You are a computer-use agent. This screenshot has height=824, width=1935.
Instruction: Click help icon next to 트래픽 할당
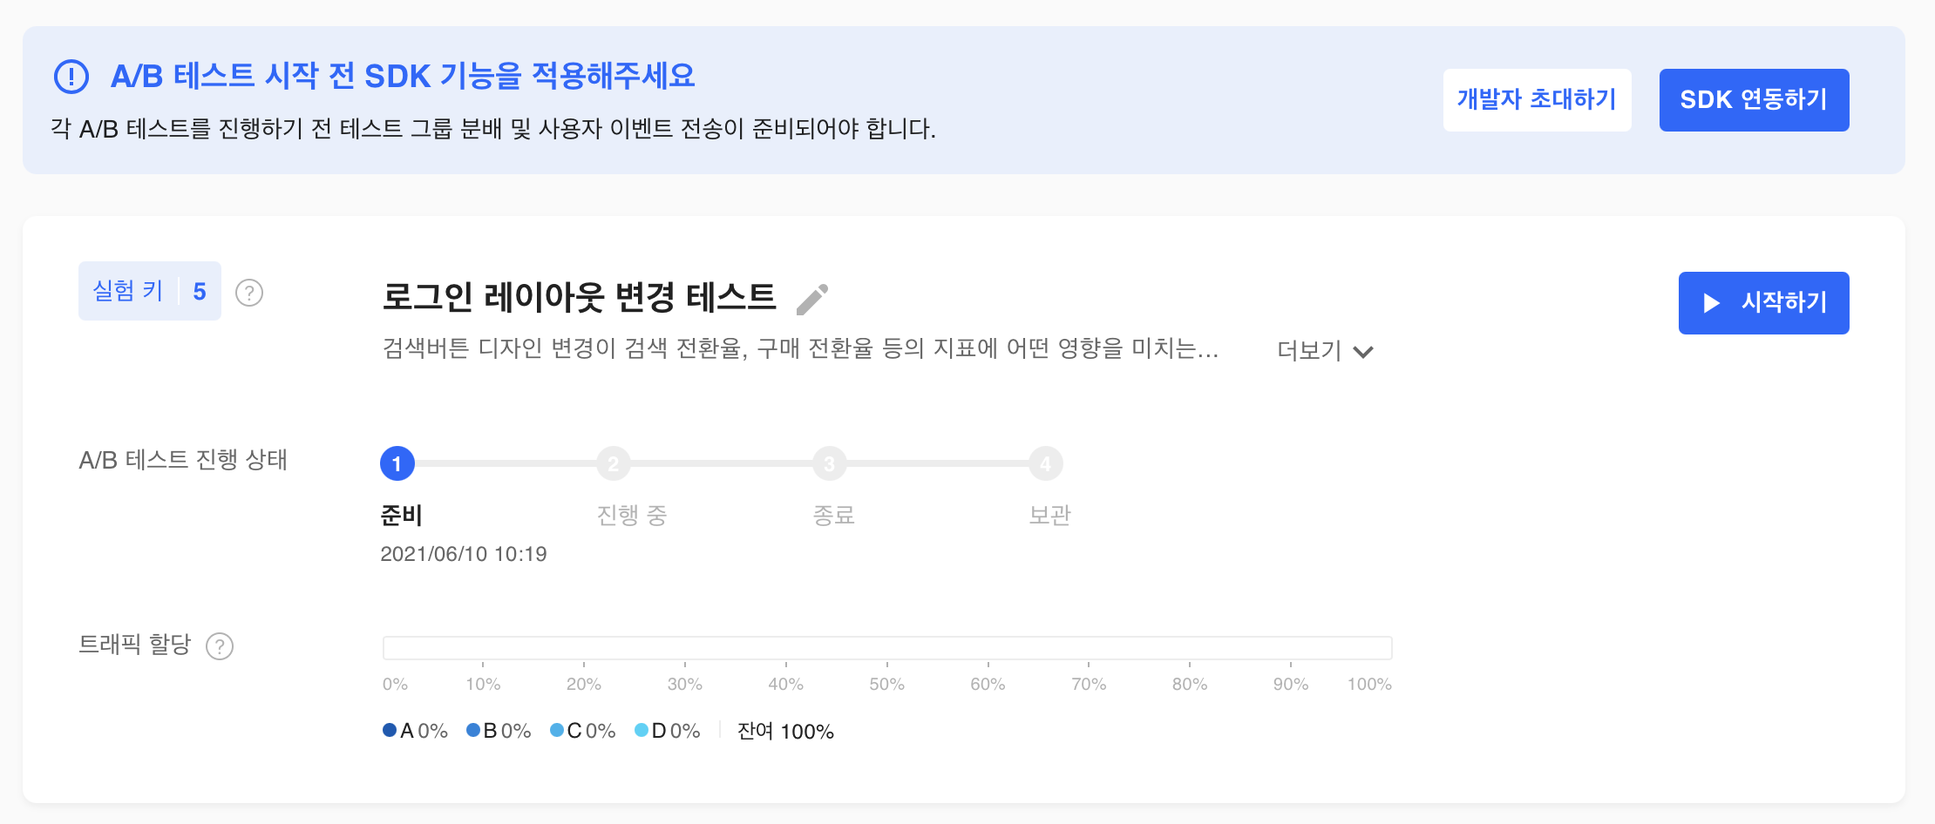click(x=220, y=646)
